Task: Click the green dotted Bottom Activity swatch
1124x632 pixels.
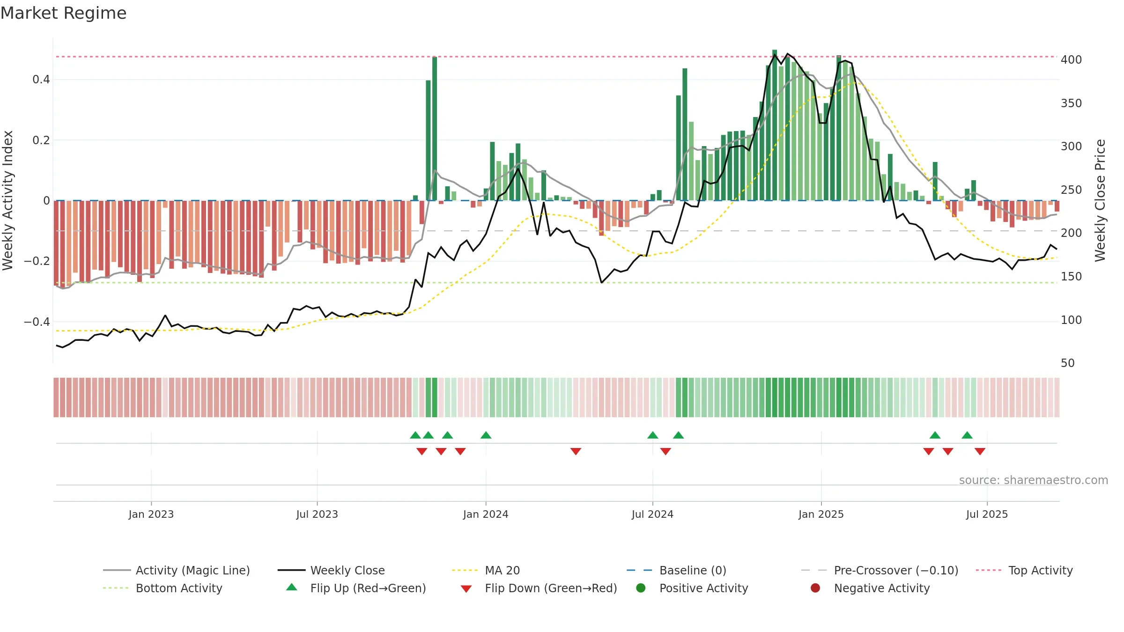Action: tap(117, 588)
